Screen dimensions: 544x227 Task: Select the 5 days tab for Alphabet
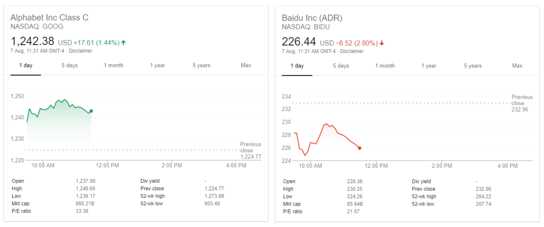tap(70, 65)
